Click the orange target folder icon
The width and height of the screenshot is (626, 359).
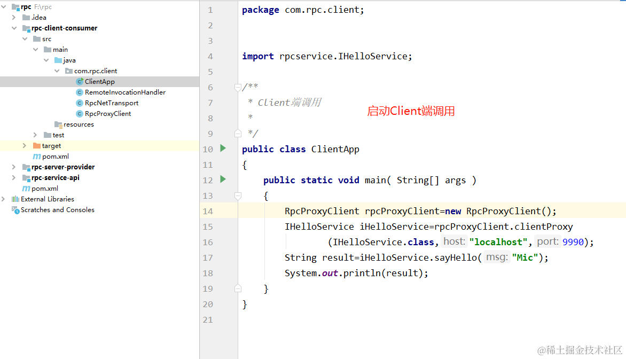coord(37,146)
